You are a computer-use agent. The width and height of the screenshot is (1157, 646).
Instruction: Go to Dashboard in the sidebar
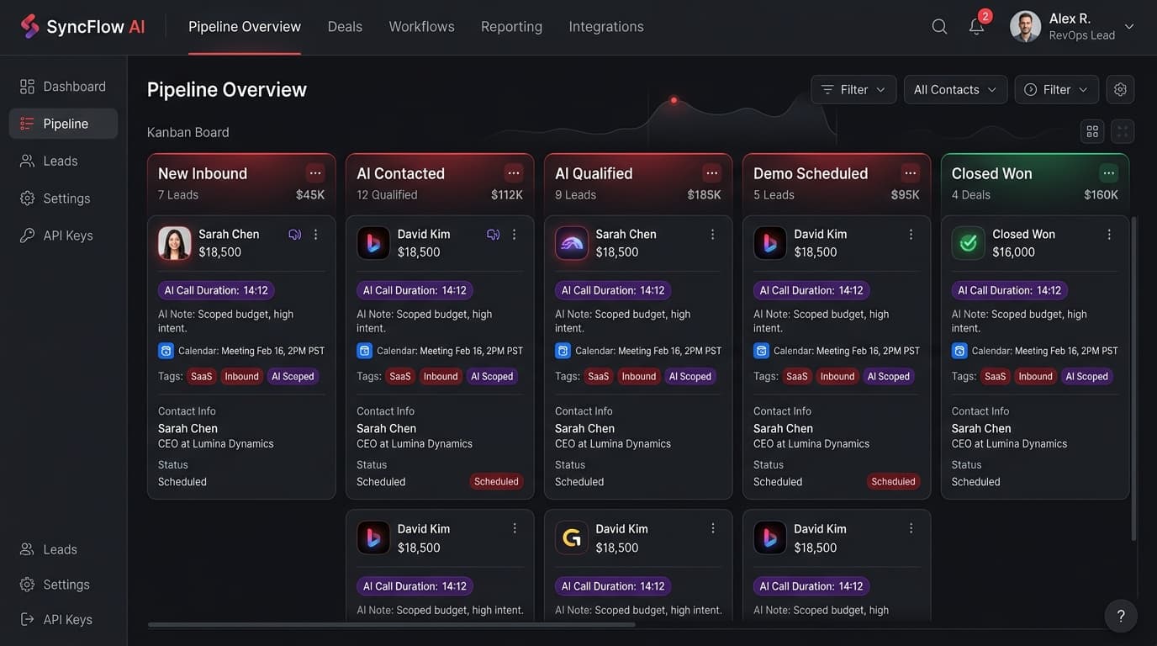pyautogui.click(x=63, y=87)
